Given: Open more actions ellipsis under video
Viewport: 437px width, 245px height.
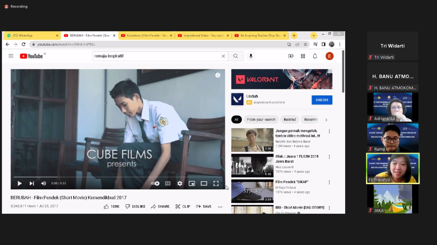Looking at the screenshot, I should coord(220,206).
